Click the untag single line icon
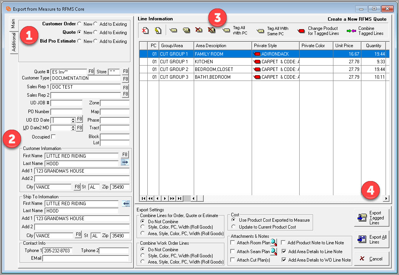 199,30
